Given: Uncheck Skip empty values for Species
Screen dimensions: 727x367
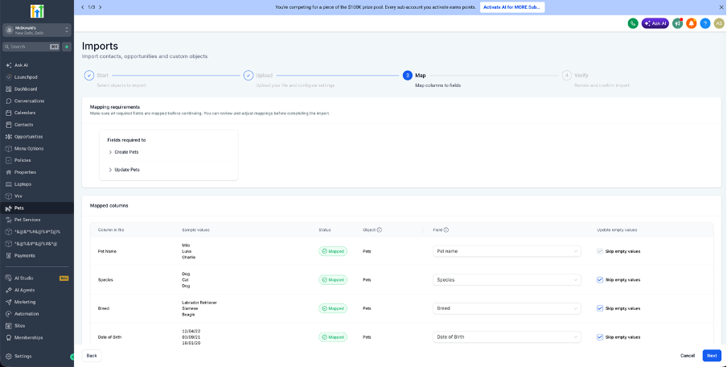Looking at the screenshot, I should [x=600, y=280].
